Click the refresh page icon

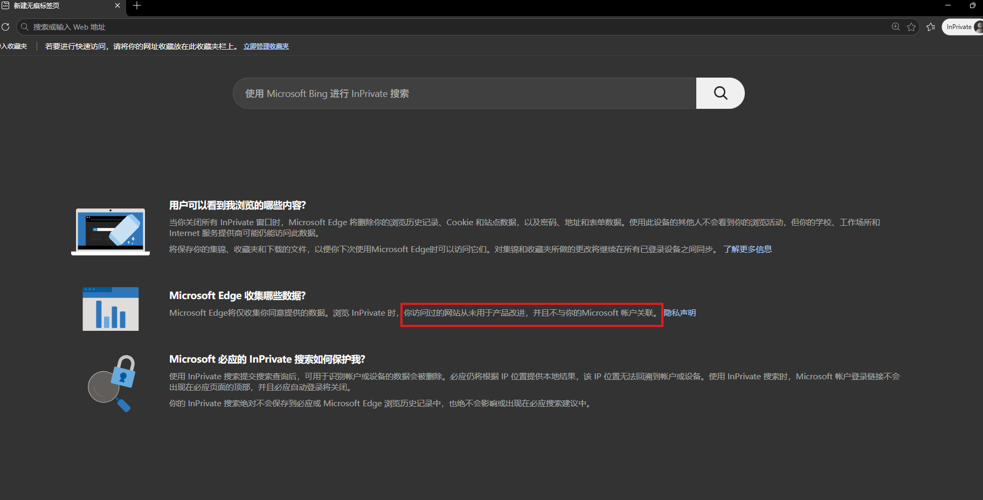[x=5, y=27]
